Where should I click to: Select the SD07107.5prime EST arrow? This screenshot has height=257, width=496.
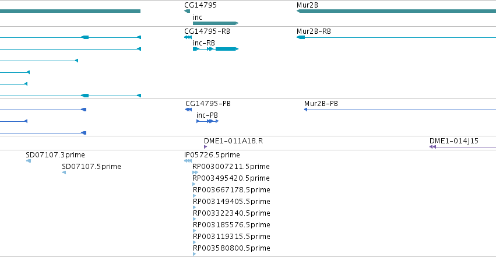pyautogui.click(x=64, y=172)
